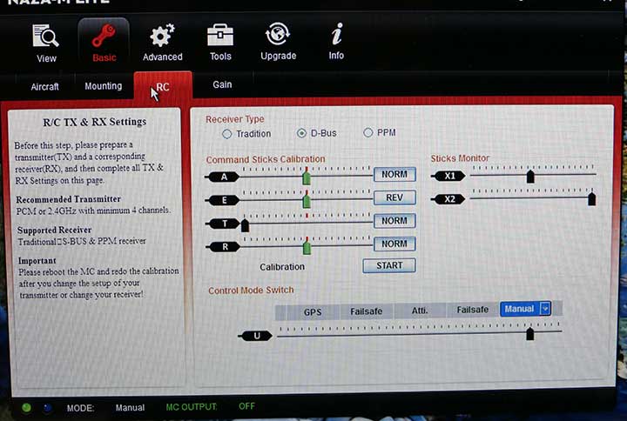
Task: Click the R channel green slider handle
Action: tap(307, 246)
